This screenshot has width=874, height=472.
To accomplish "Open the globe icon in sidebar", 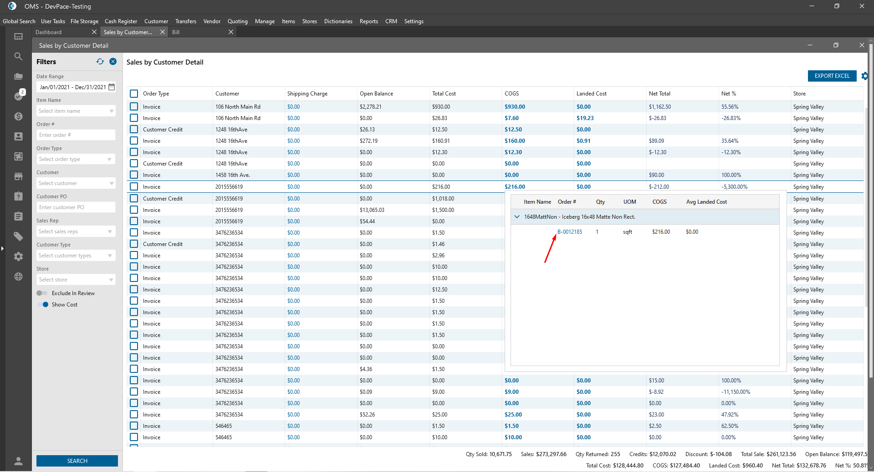I will (x=18, y=276).
